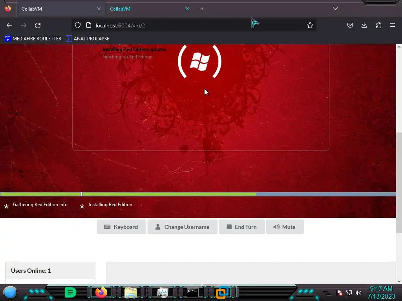Image resolution: width=402 pixels, height=301 pixels.
Task: Click the taskbar clock showing 5:17 AM
Action: [x=381, y=292]
